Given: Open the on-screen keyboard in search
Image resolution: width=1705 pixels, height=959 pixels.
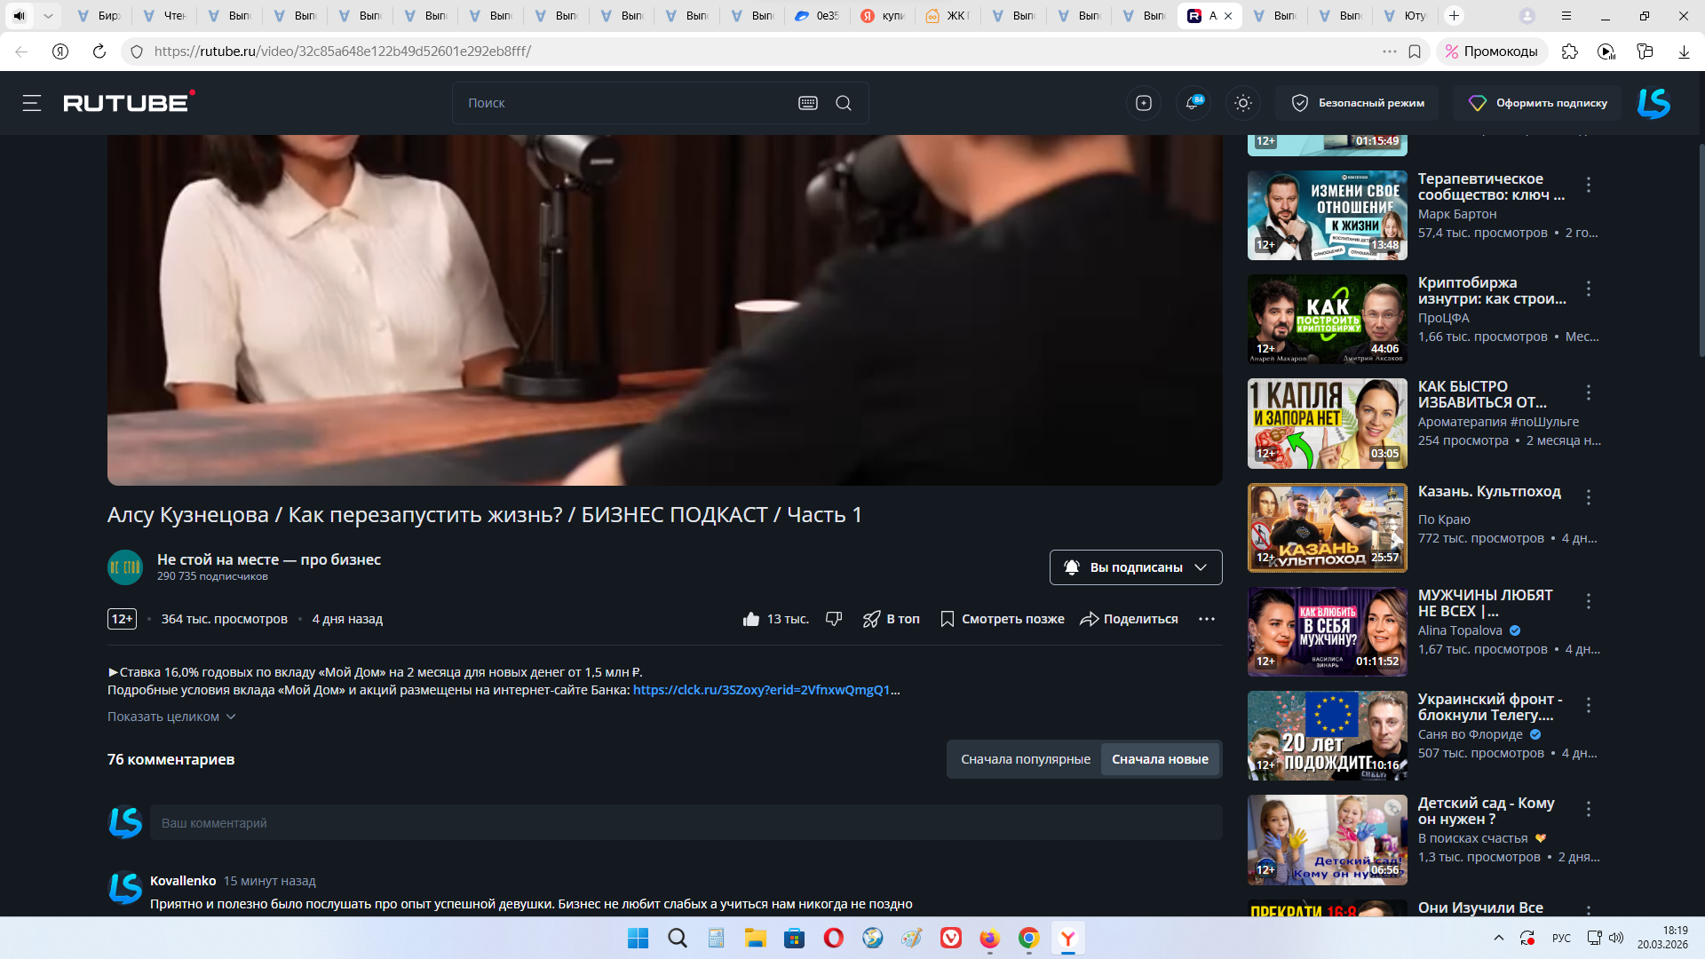Looking at the screenshot, I should (807, 103).
